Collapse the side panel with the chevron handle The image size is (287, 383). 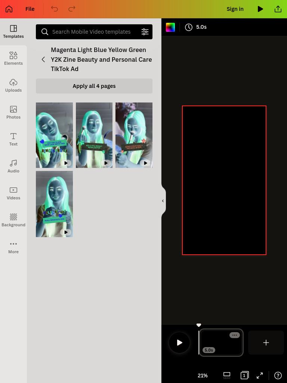tap(163, 201)
